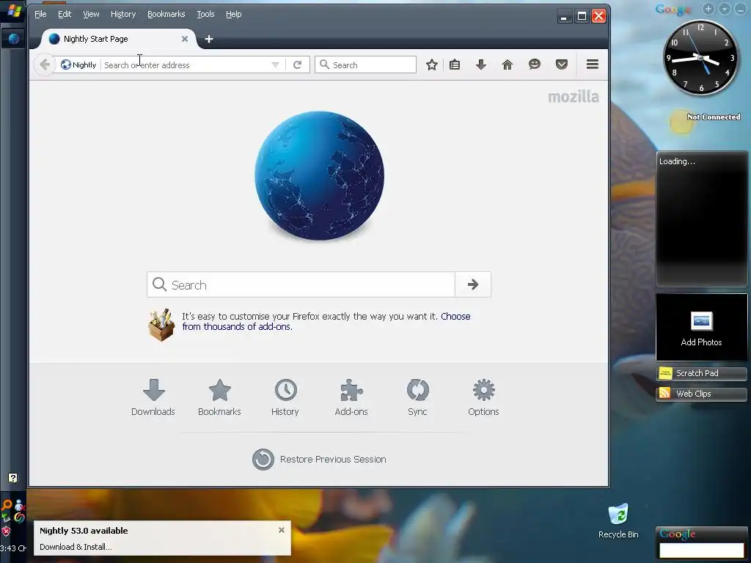Open the Help menu

pos(234,15)
